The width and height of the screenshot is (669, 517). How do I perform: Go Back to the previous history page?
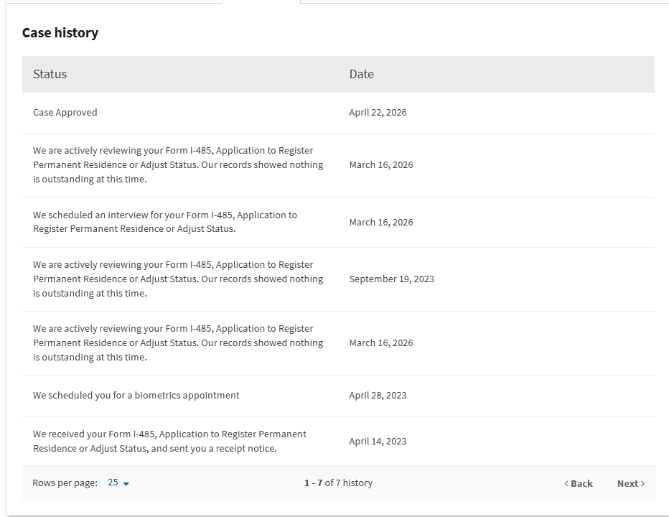[x=578, y=483]
